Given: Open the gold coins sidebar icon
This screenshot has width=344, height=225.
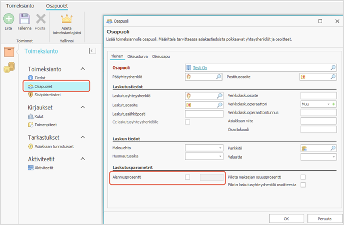Looking at the screenshot, I should pos(9,68).
